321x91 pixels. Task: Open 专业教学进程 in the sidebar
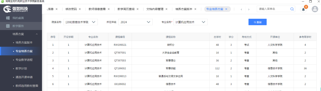[x=24, y=60]
